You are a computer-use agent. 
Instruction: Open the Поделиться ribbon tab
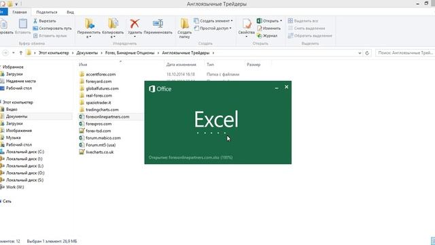point(47,12)
